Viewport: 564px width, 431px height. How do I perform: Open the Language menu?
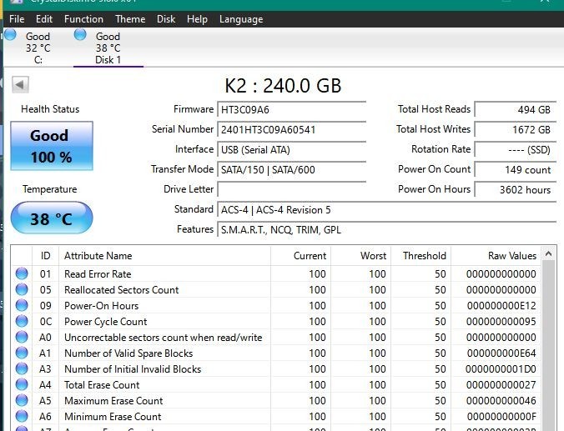pos(241,19)
